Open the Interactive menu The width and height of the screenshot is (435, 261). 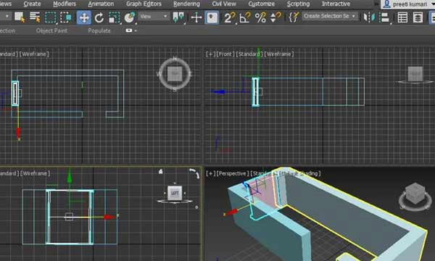(x=336, y=4)
